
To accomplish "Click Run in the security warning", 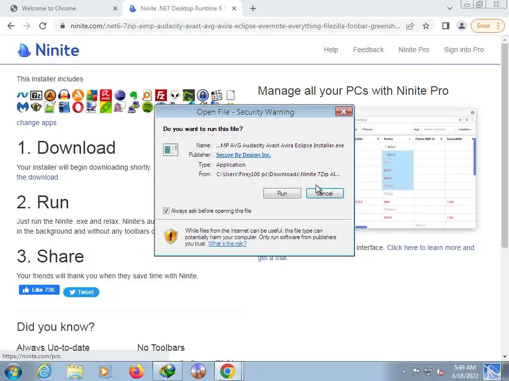I will pyautogui.click(x=282, y=193).
